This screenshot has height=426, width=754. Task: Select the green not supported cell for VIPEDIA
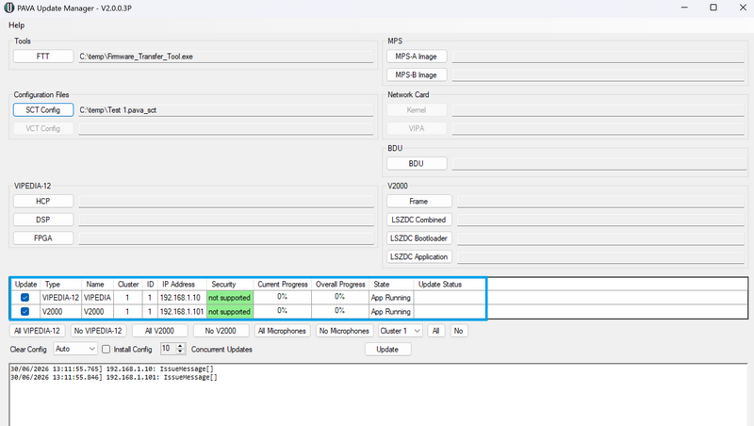pos(230,298)
